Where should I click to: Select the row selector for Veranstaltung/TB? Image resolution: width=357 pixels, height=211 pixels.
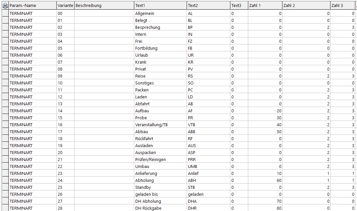(5, 125)
